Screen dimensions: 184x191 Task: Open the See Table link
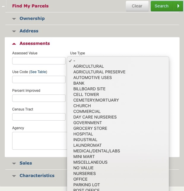[x=38, y=72]
